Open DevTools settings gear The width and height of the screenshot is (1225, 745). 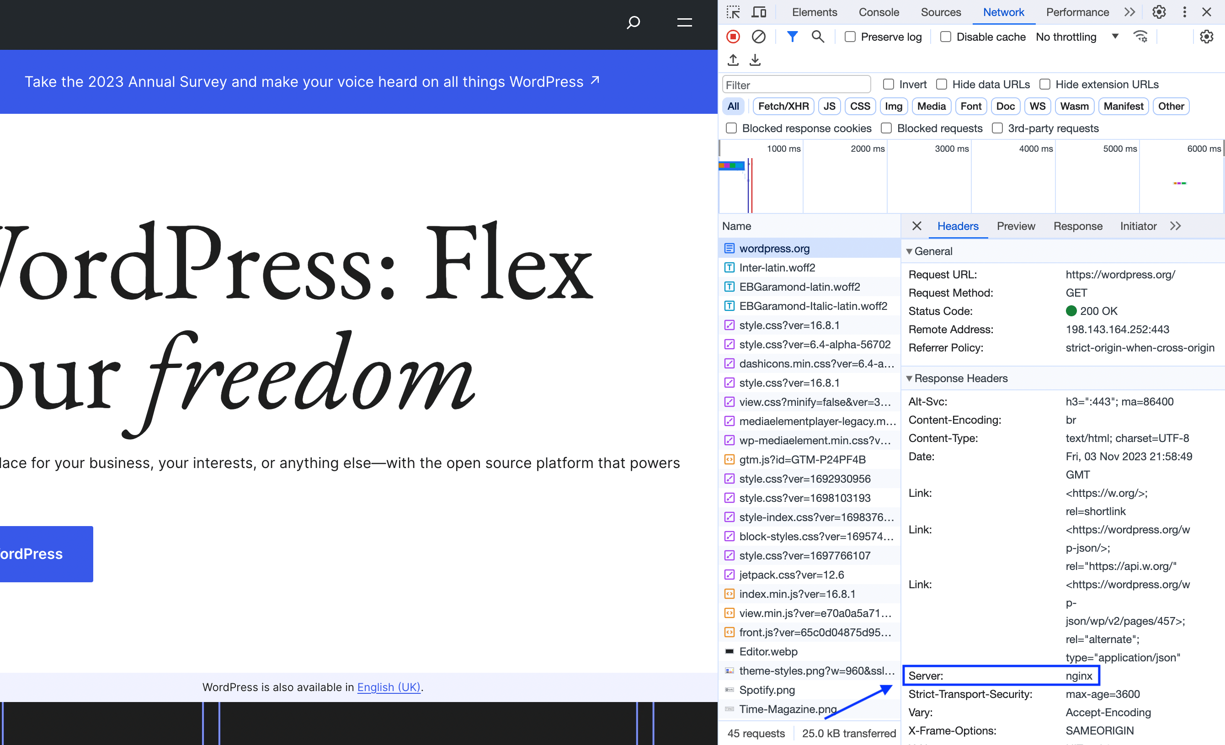[x=1159, y=11]
